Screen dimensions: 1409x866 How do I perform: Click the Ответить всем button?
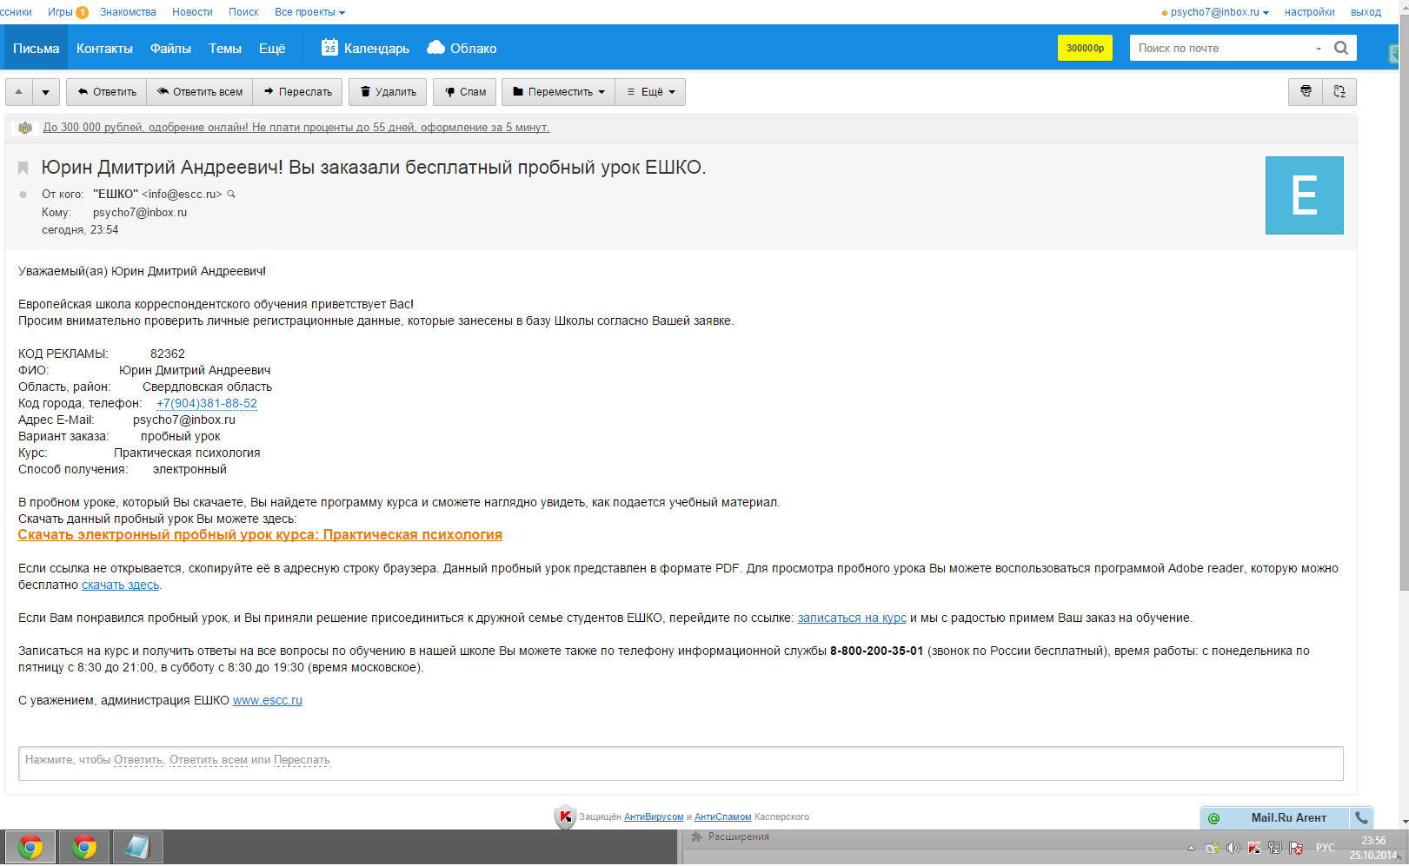point(199,92)
